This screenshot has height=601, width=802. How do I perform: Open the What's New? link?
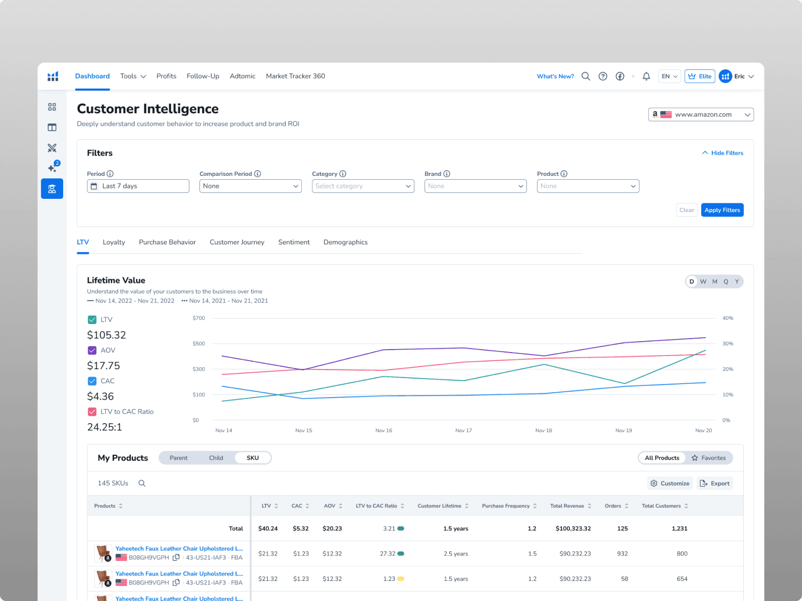pos(555,76)
